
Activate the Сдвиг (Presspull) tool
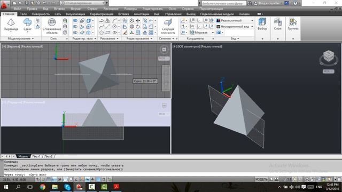coord(27,25)
